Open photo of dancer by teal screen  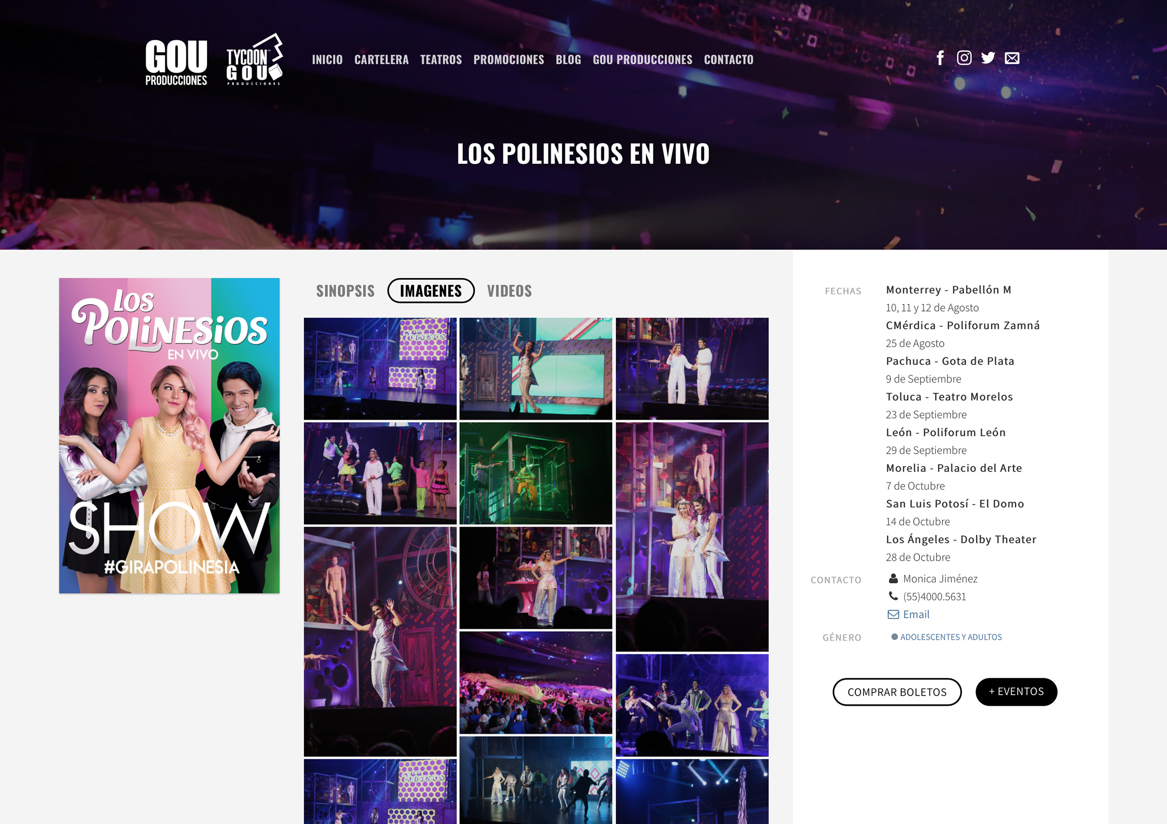536,368
